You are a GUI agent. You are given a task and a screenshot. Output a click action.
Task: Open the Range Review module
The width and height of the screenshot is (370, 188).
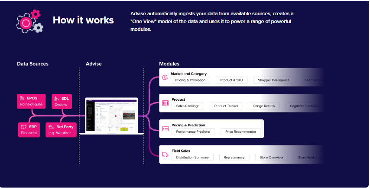click(x=264, y=106)
